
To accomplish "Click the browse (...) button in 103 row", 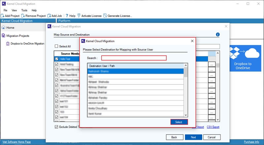I will 212,112.
